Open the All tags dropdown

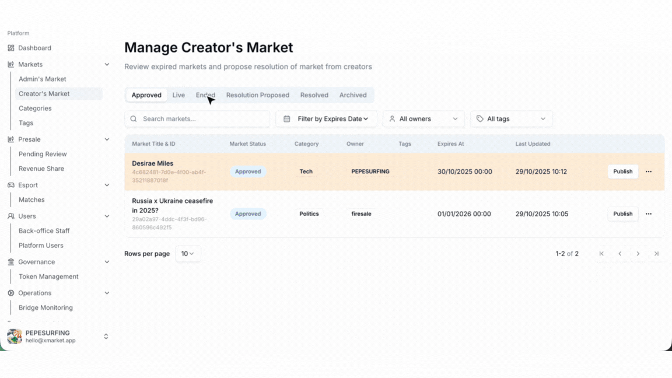click(511, 119)
